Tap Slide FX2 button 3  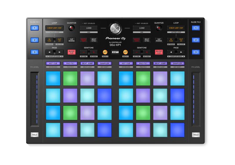pyautogui.click(x=196, y=52)
